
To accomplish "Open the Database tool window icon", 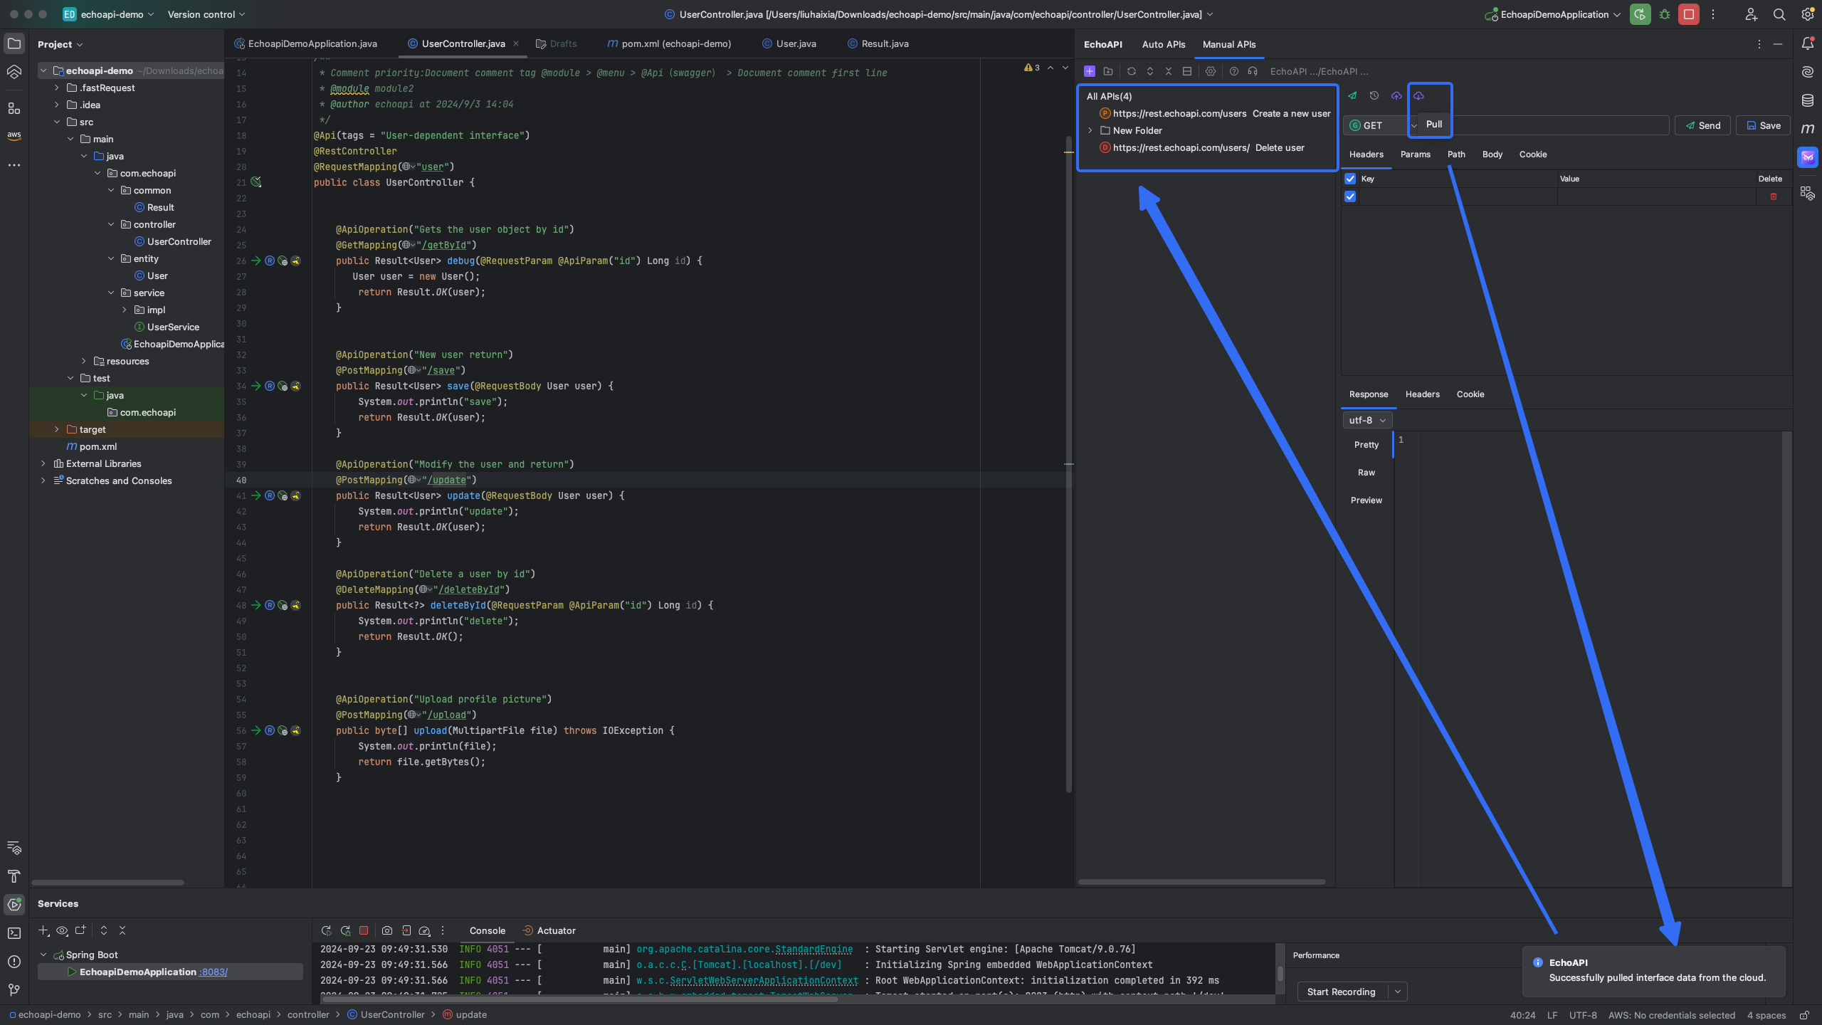I will [1807, 100].
